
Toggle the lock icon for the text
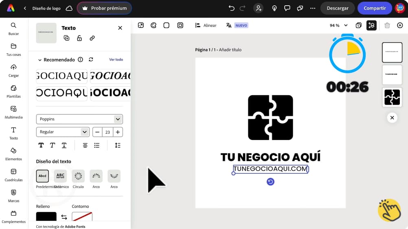coord(79,38)
